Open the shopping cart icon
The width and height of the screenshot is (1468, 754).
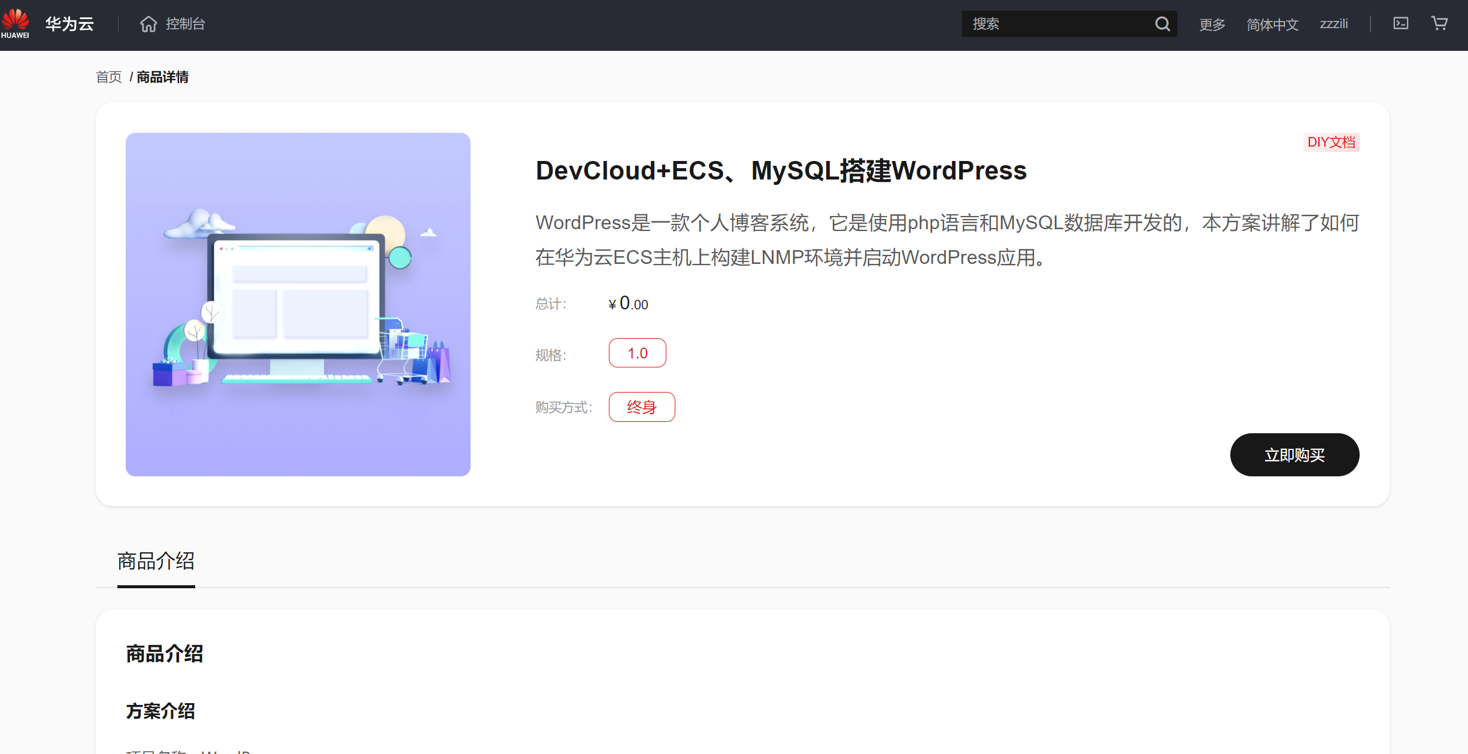[1439, 24]
